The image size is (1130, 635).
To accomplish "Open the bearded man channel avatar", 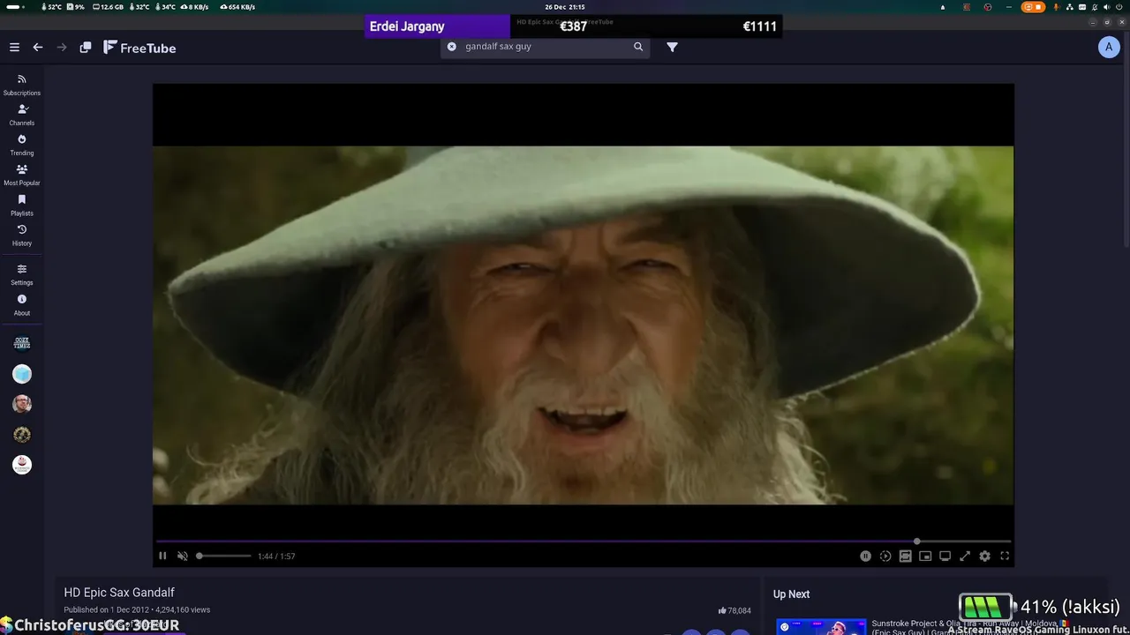I will point(22,404).
